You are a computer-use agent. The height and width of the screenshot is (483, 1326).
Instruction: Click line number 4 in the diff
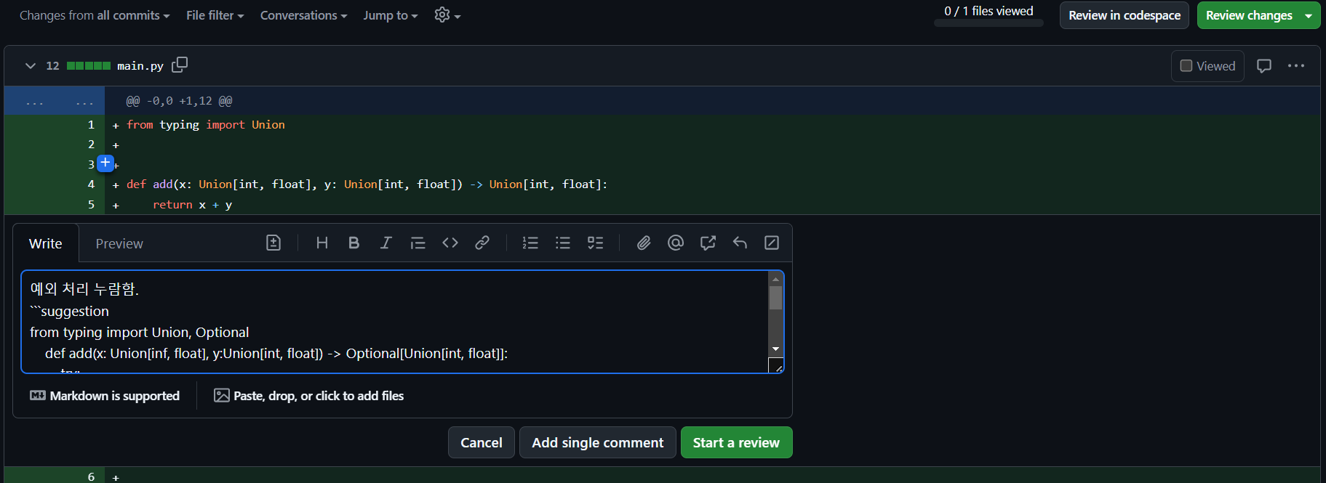tap(91, 184)
